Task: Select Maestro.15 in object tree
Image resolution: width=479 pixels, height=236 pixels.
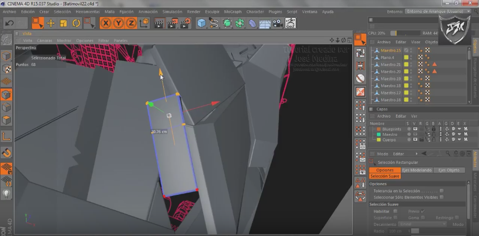Action: coord(391,50)
